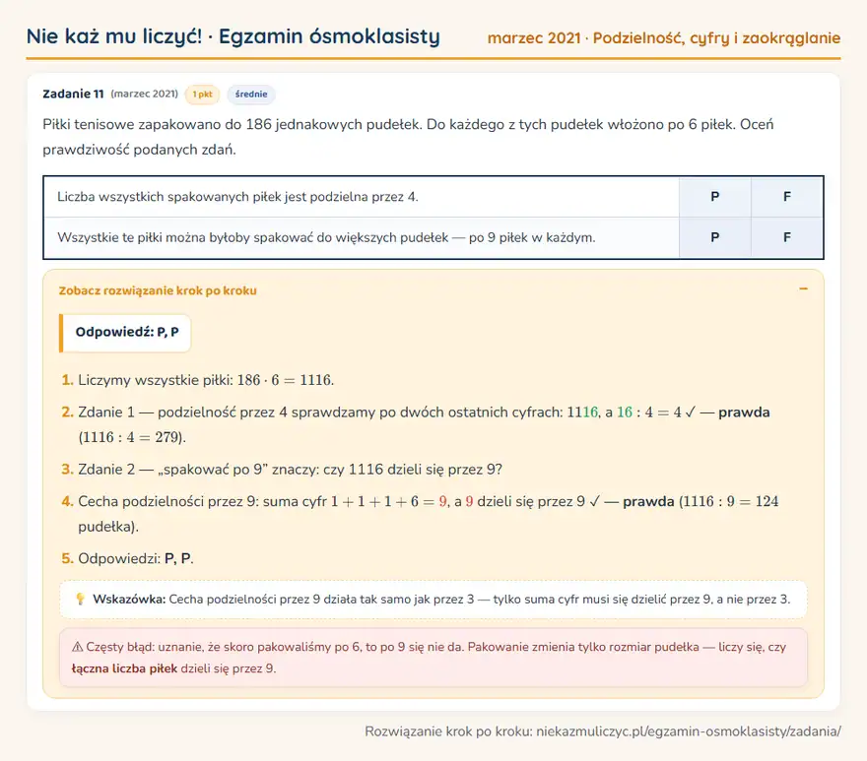
Task: Click the bold 'łączna liczba piłek' phrase
Action: click(x=124, y=668)
